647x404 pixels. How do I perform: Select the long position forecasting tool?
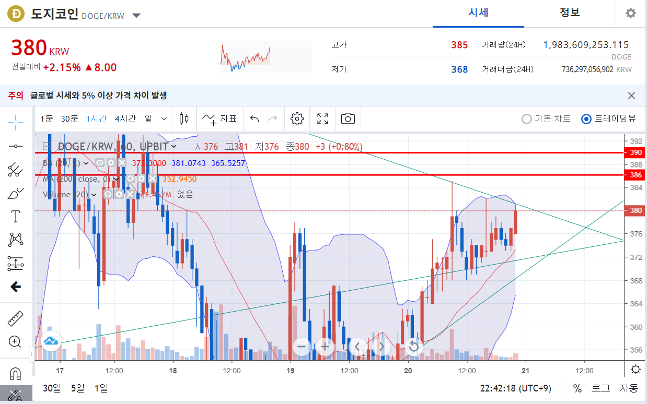16,263
